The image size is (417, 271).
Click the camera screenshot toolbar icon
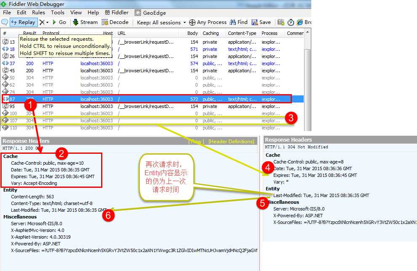(281, 22)
